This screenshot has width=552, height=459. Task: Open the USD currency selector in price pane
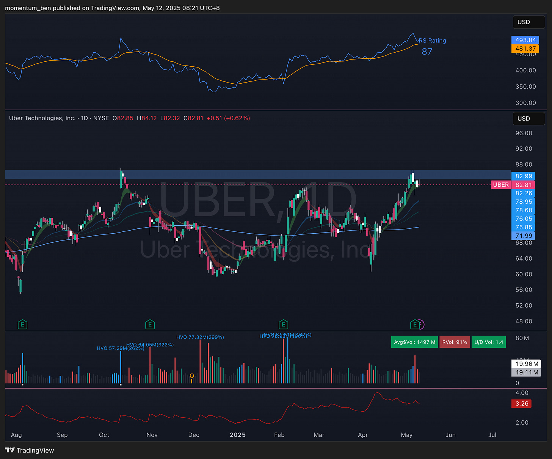pyautogui.click(x=528, y=119)
